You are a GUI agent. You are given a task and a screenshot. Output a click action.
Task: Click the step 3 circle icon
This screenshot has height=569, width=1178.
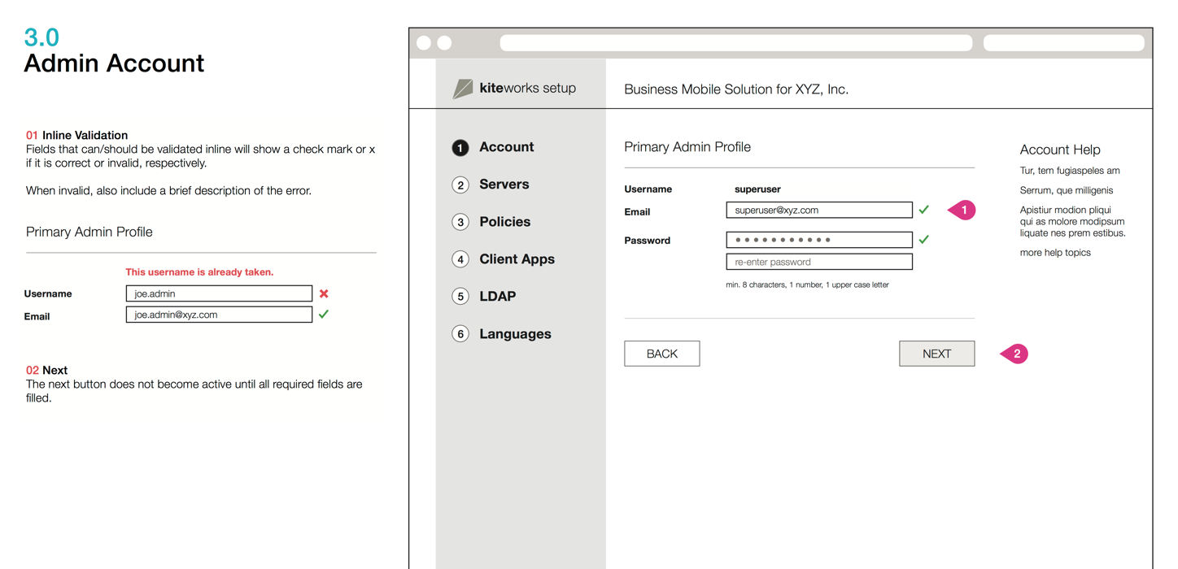tap(460, 223)
